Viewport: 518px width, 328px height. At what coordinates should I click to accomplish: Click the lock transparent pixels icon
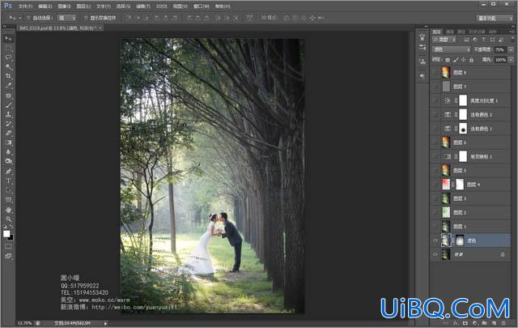(x=448, y=60)
